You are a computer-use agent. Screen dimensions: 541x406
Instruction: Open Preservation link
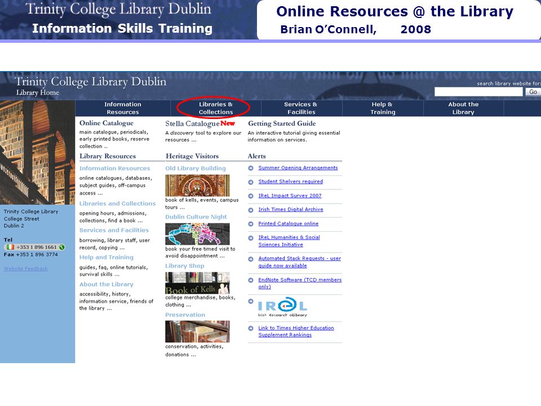[185, 315]
